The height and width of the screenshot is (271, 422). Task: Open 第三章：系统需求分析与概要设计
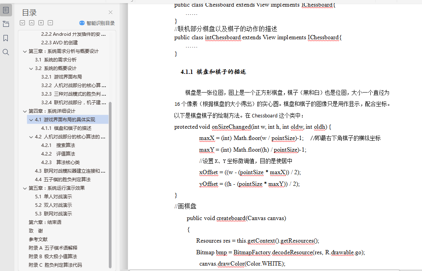64,51
